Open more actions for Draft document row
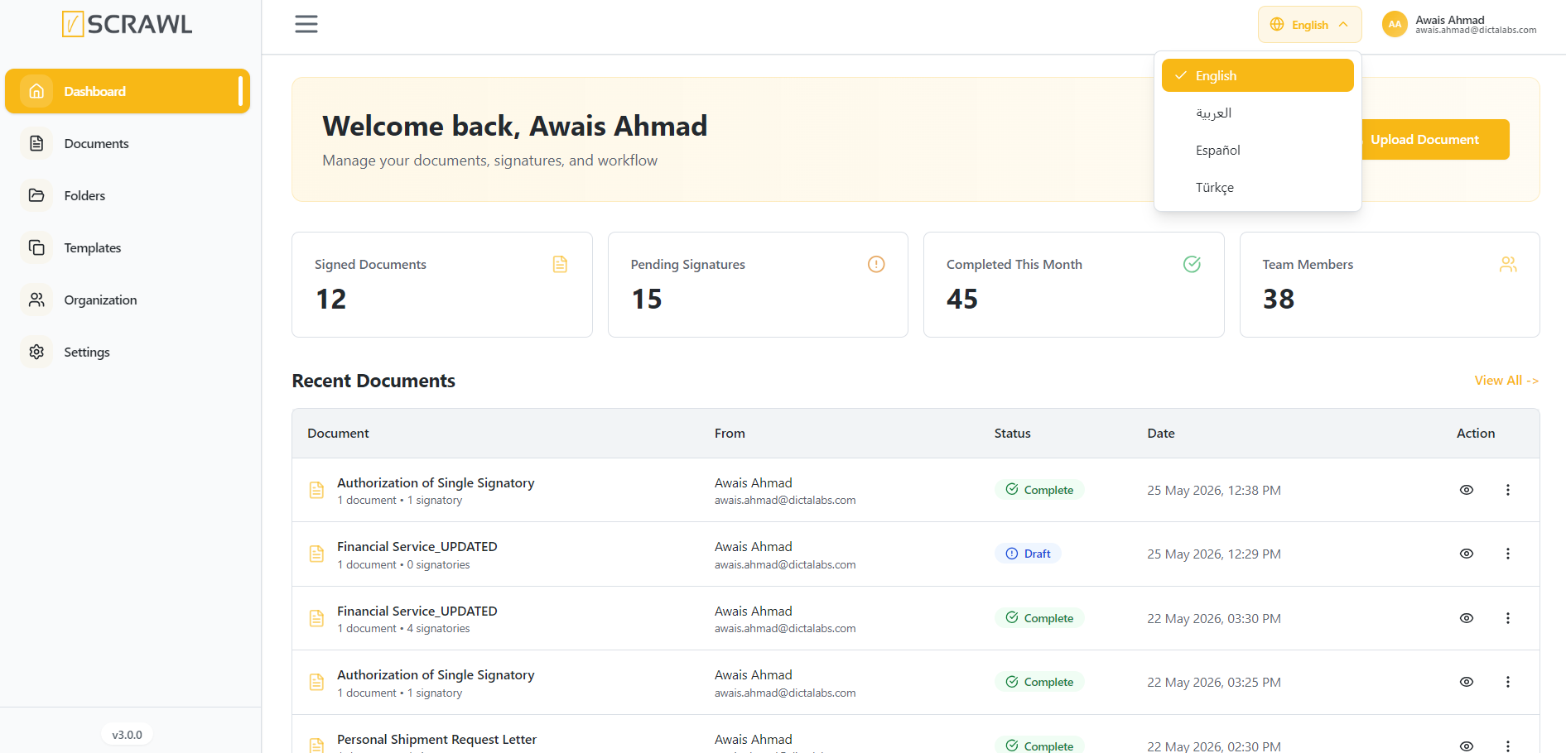Viewport: 1566px width, 753px height. pyautogui.click(x=1507, y=554)
